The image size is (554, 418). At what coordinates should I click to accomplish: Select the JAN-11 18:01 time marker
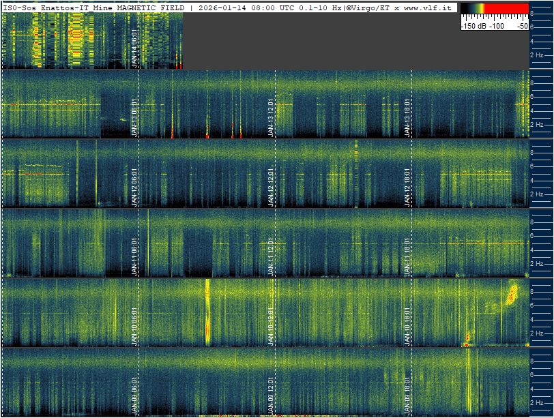tap(407, 257)
